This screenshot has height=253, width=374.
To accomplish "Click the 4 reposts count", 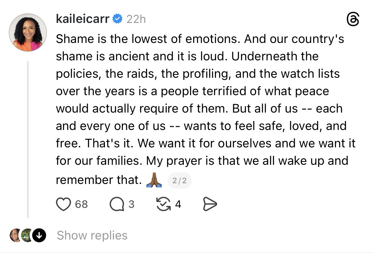I will pos(178,204).
